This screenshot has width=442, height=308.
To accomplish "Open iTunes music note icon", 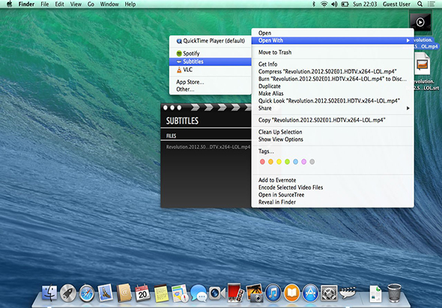I will point(273,293).
